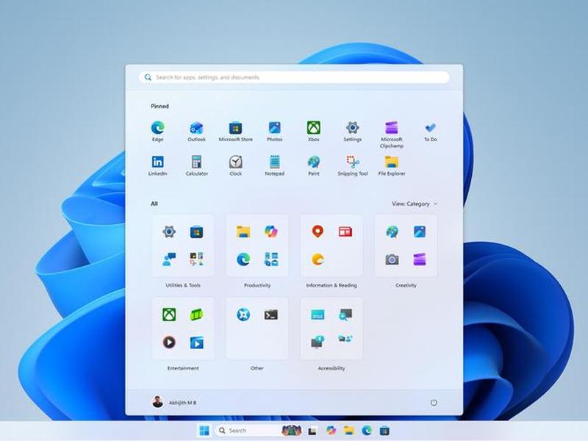Open Movies & TV in Entertainment group
The height and width of the screenshot is (441, 588).
[196, 343]
